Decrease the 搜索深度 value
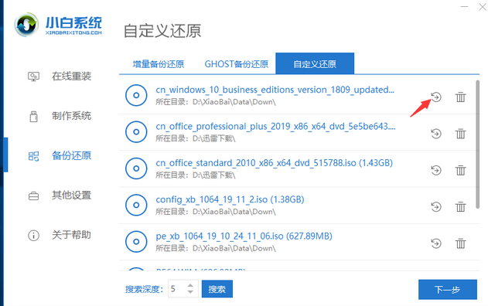Image resolution: width=488 pixels, height=306 pixels. 190,292
